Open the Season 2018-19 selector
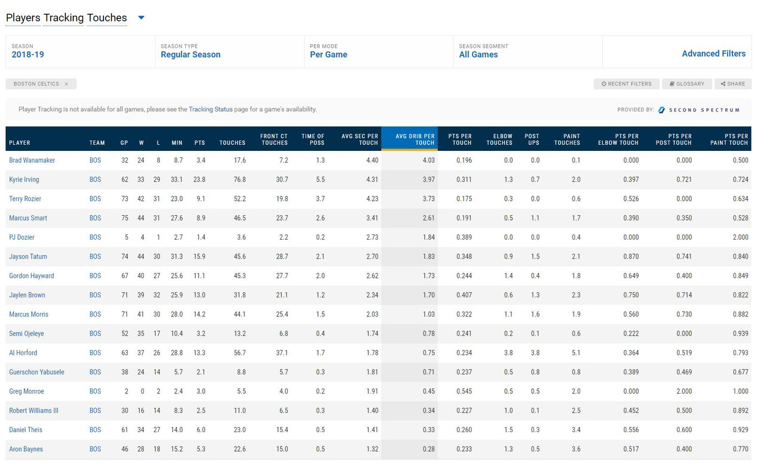Image resolution: width=764 pixels, height=468 pixels. click(x=81, y=51)
